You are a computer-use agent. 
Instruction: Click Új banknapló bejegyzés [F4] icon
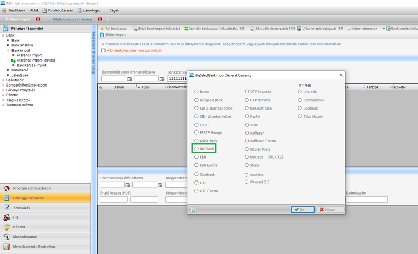(x=299, y=29)
